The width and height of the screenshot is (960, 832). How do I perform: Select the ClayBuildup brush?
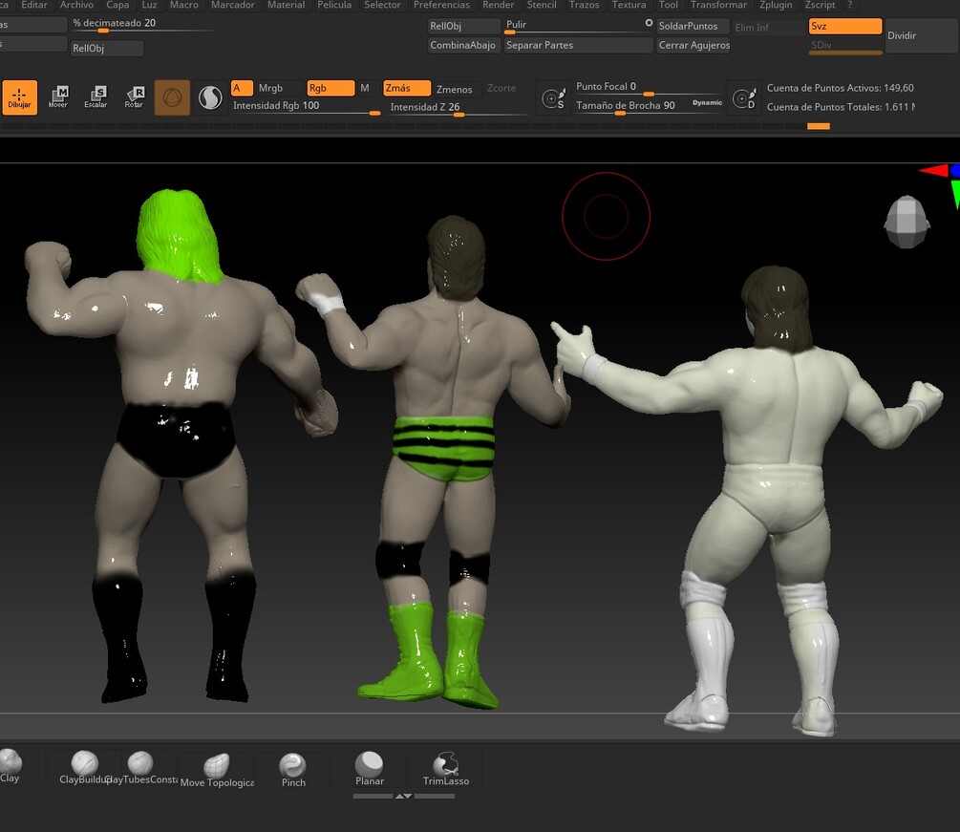[x=84, y=768]
